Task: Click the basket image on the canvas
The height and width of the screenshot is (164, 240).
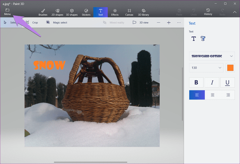Action: tap(96, 89)
